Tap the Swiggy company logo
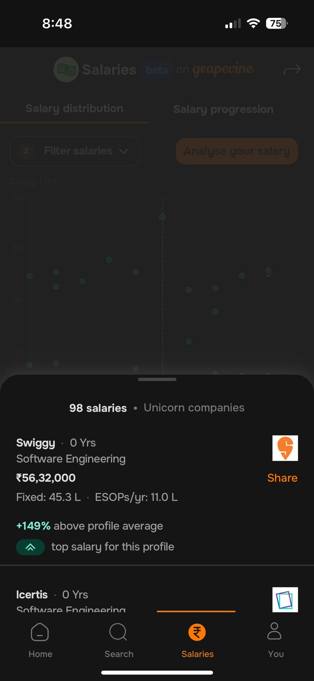Viewport: 314px width, 681px height. pyautogui.click(x=285, y=448)
